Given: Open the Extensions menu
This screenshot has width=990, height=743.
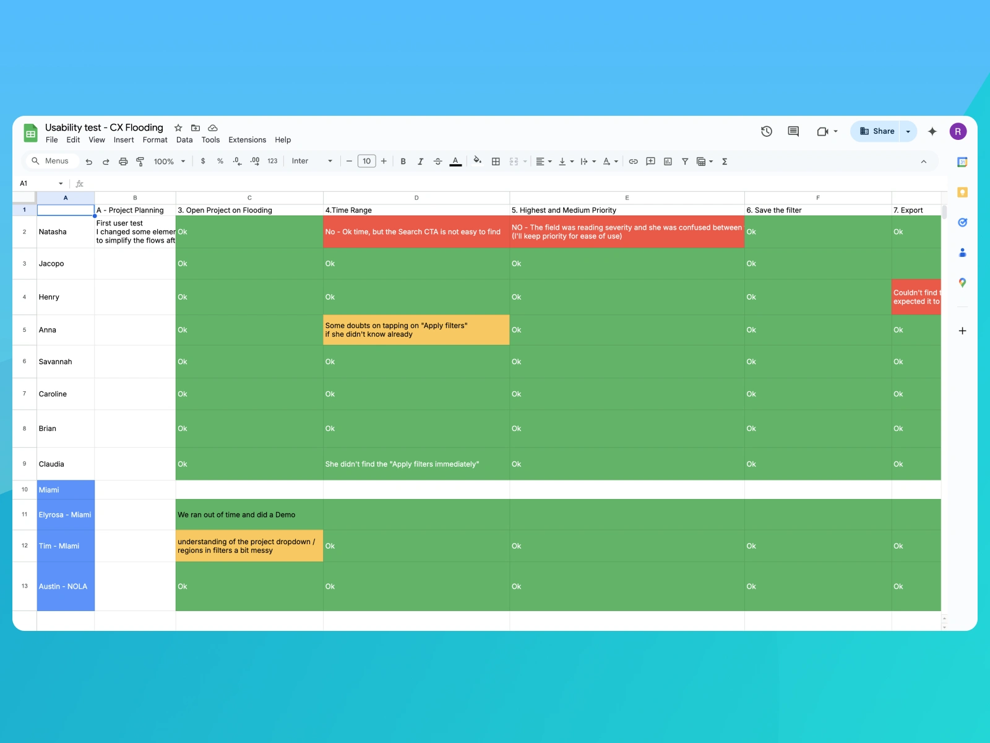Looking at the screenshot, I should (247, 140).
